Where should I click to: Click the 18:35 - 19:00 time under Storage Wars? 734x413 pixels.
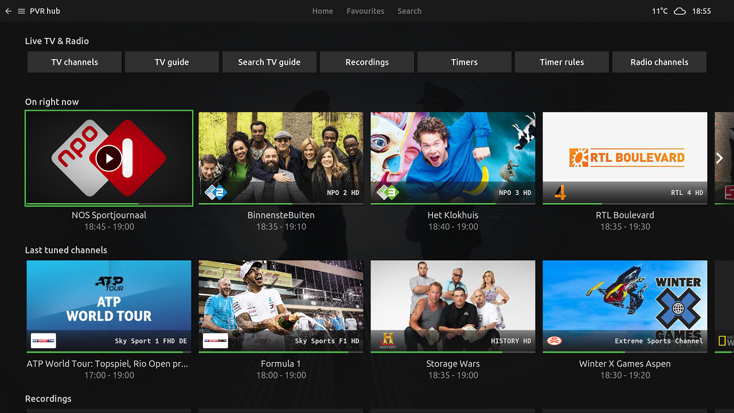(x=453, y=375)
